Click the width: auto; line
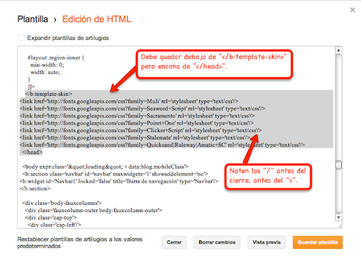The height and width of the screenshot is (259, 361). coord(45,72)
